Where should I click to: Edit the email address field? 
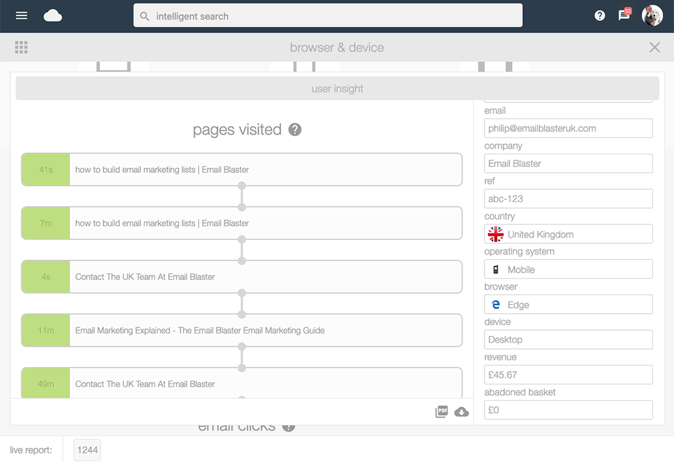tap(568, 129)
